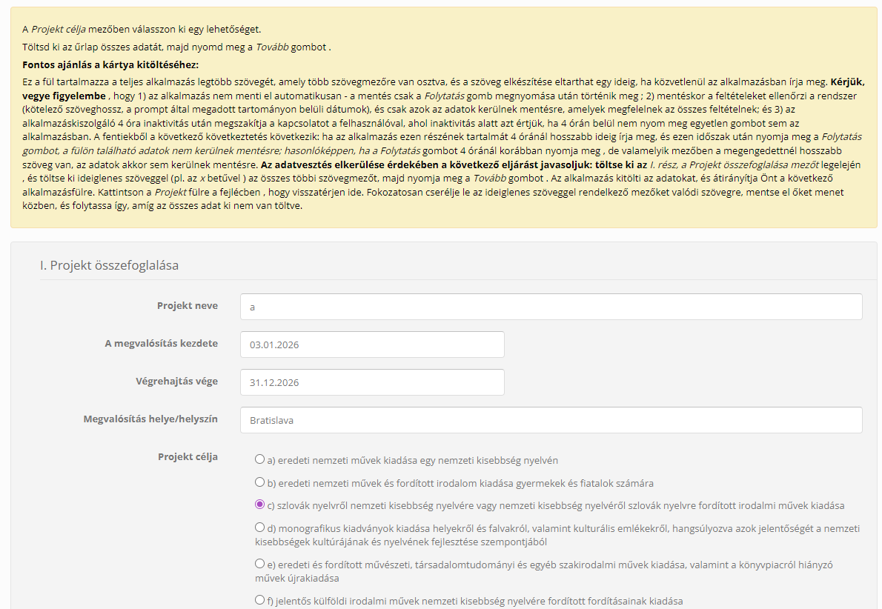Screen dimensions: 882x609
Task: Click the Végrehajtás vége date input
Action: (372, 382)
